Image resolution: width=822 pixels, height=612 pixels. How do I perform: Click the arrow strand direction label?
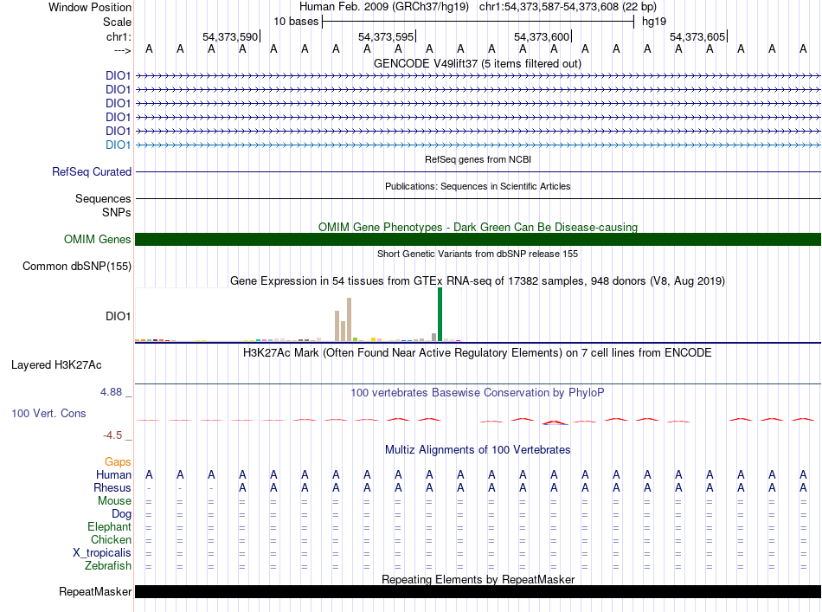click(x=122, y=50)
